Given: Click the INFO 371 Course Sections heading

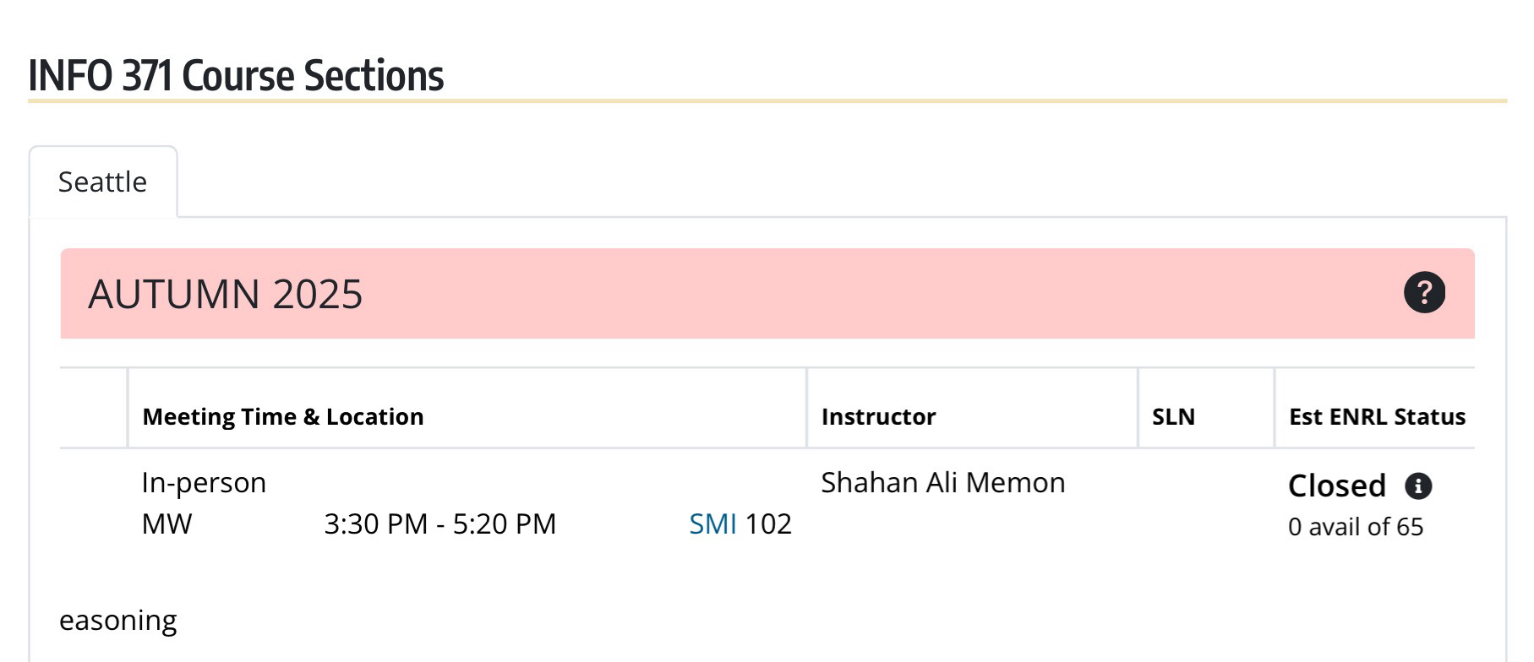Looking at the screenshot, I should tap(236, 76).
